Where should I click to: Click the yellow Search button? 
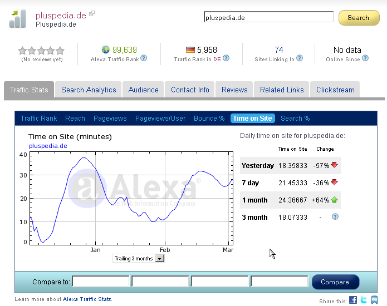click(359, 18)
